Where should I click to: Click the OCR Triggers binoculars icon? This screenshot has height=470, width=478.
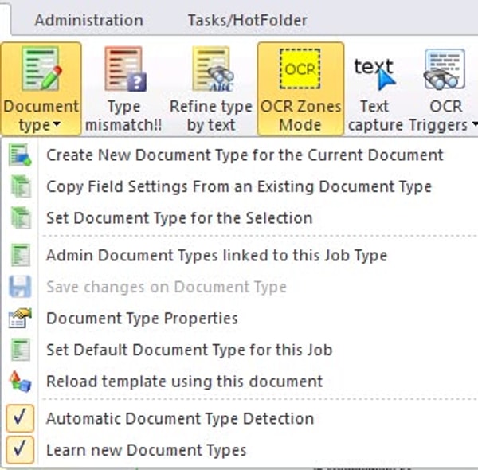445,69
